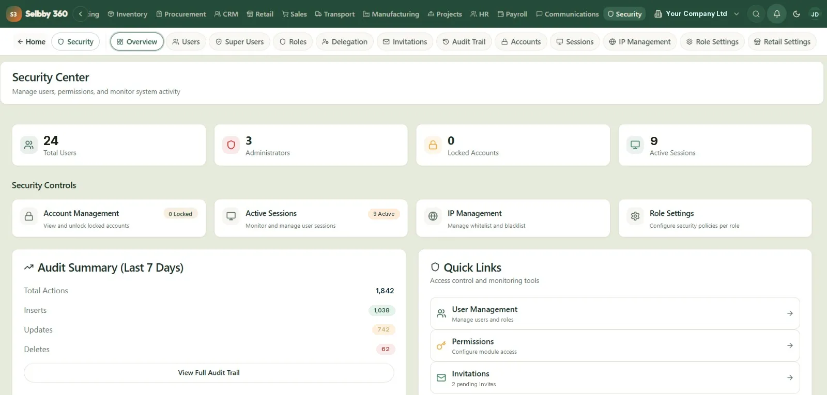This screenshot has width=827, height=395.
Task: Open the Manufacturing module
Action: 391,14
